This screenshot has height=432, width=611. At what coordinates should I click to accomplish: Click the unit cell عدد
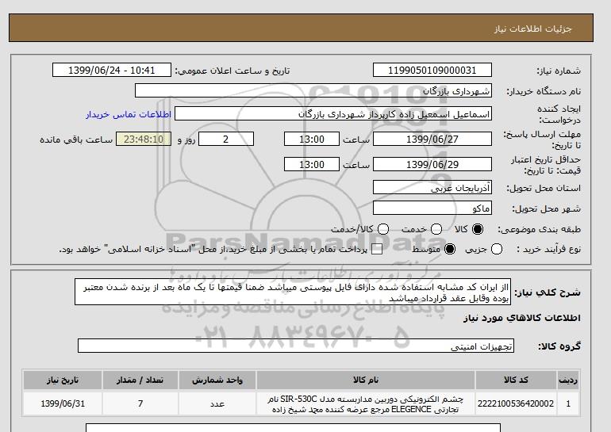[x=217, y=403]
